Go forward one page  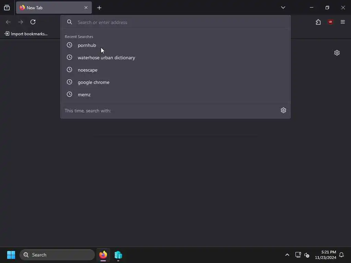pyautogui.click(x=21, y=22)
